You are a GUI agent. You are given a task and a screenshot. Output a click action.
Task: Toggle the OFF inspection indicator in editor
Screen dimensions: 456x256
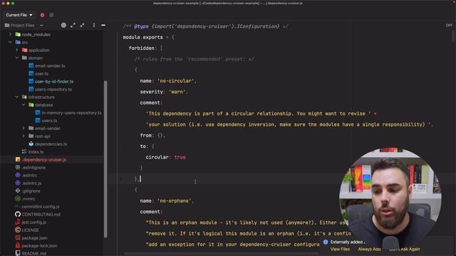tap(449, 26)
